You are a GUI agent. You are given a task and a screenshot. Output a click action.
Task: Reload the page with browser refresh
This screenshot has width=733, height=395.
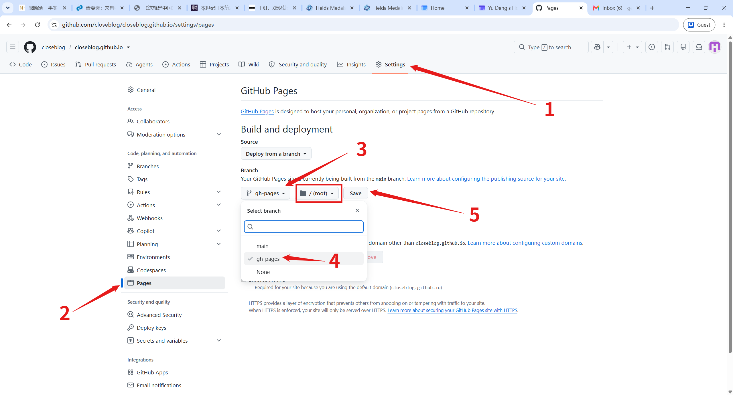pos(37,25)
